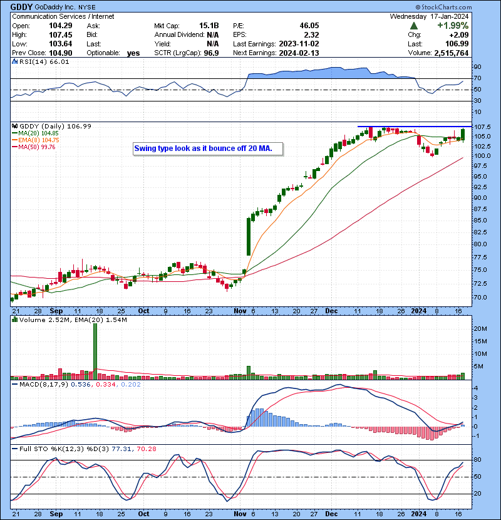The image size is (501, 520).
Task: Click the Mkt Cap value 15.1B
Action: click(x=209, y=26)
